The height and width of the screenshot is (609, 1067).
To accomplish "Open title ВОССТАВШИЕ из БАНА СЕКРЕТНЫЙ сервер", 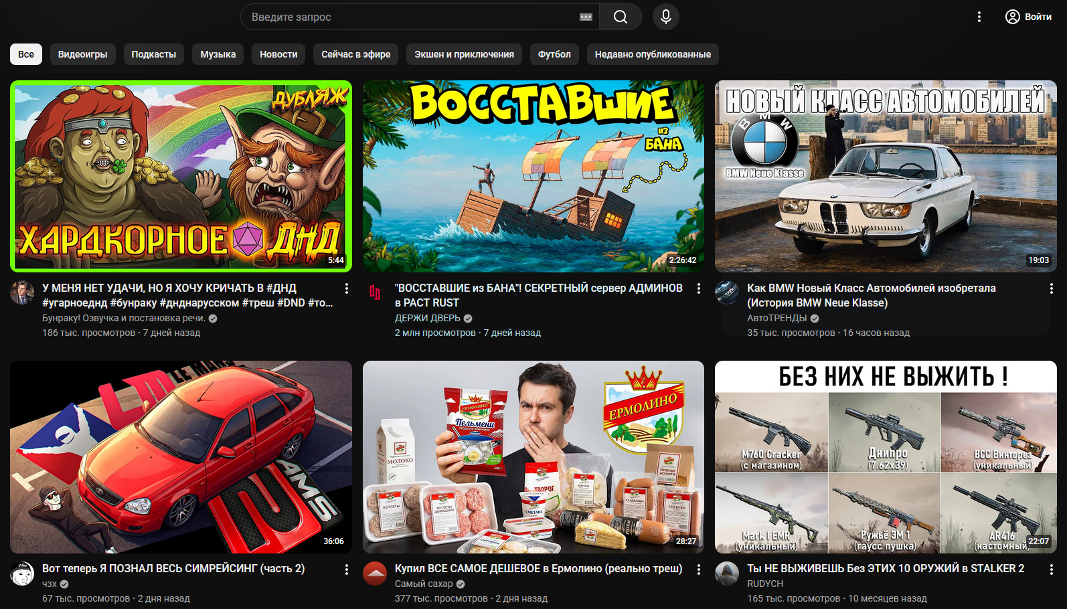I will coord(539,295).
